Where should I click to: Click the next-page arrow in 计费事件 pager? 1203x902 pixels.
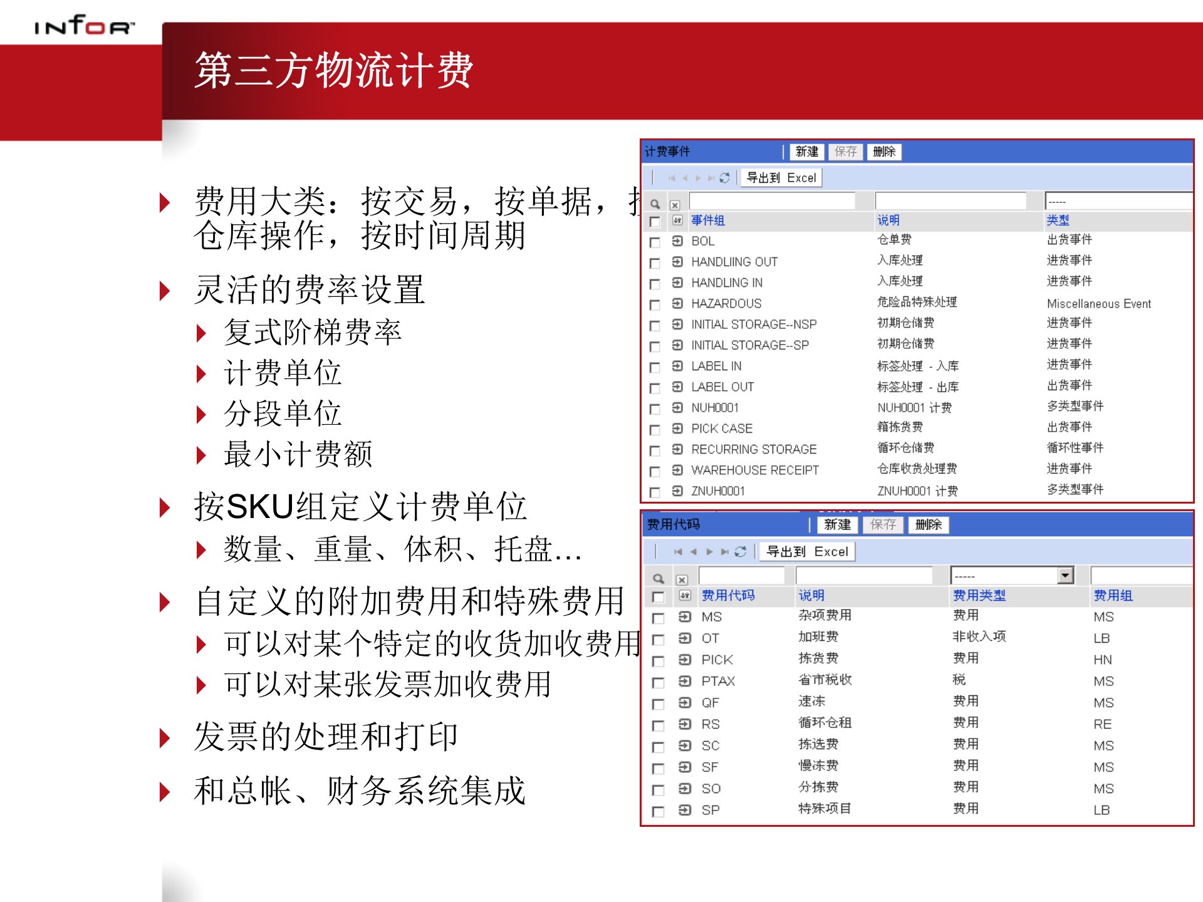(699, 177)
